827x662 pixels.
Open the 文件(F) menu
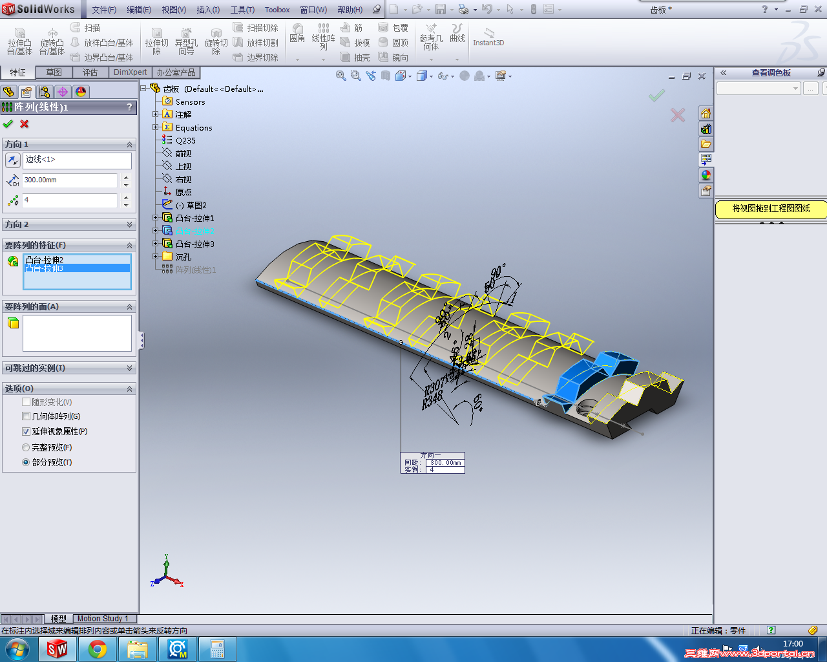tap(104, 10)
